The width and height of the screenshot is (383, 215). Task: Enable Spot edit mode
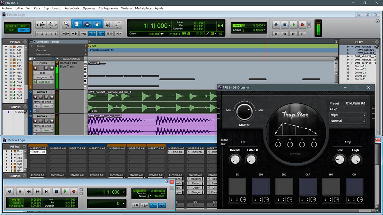tap(24, 26)
